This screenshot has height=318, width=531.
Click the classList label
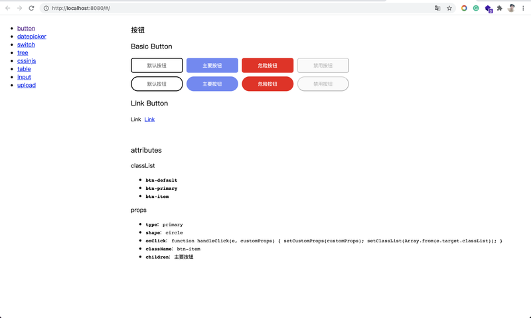point(143,166)
